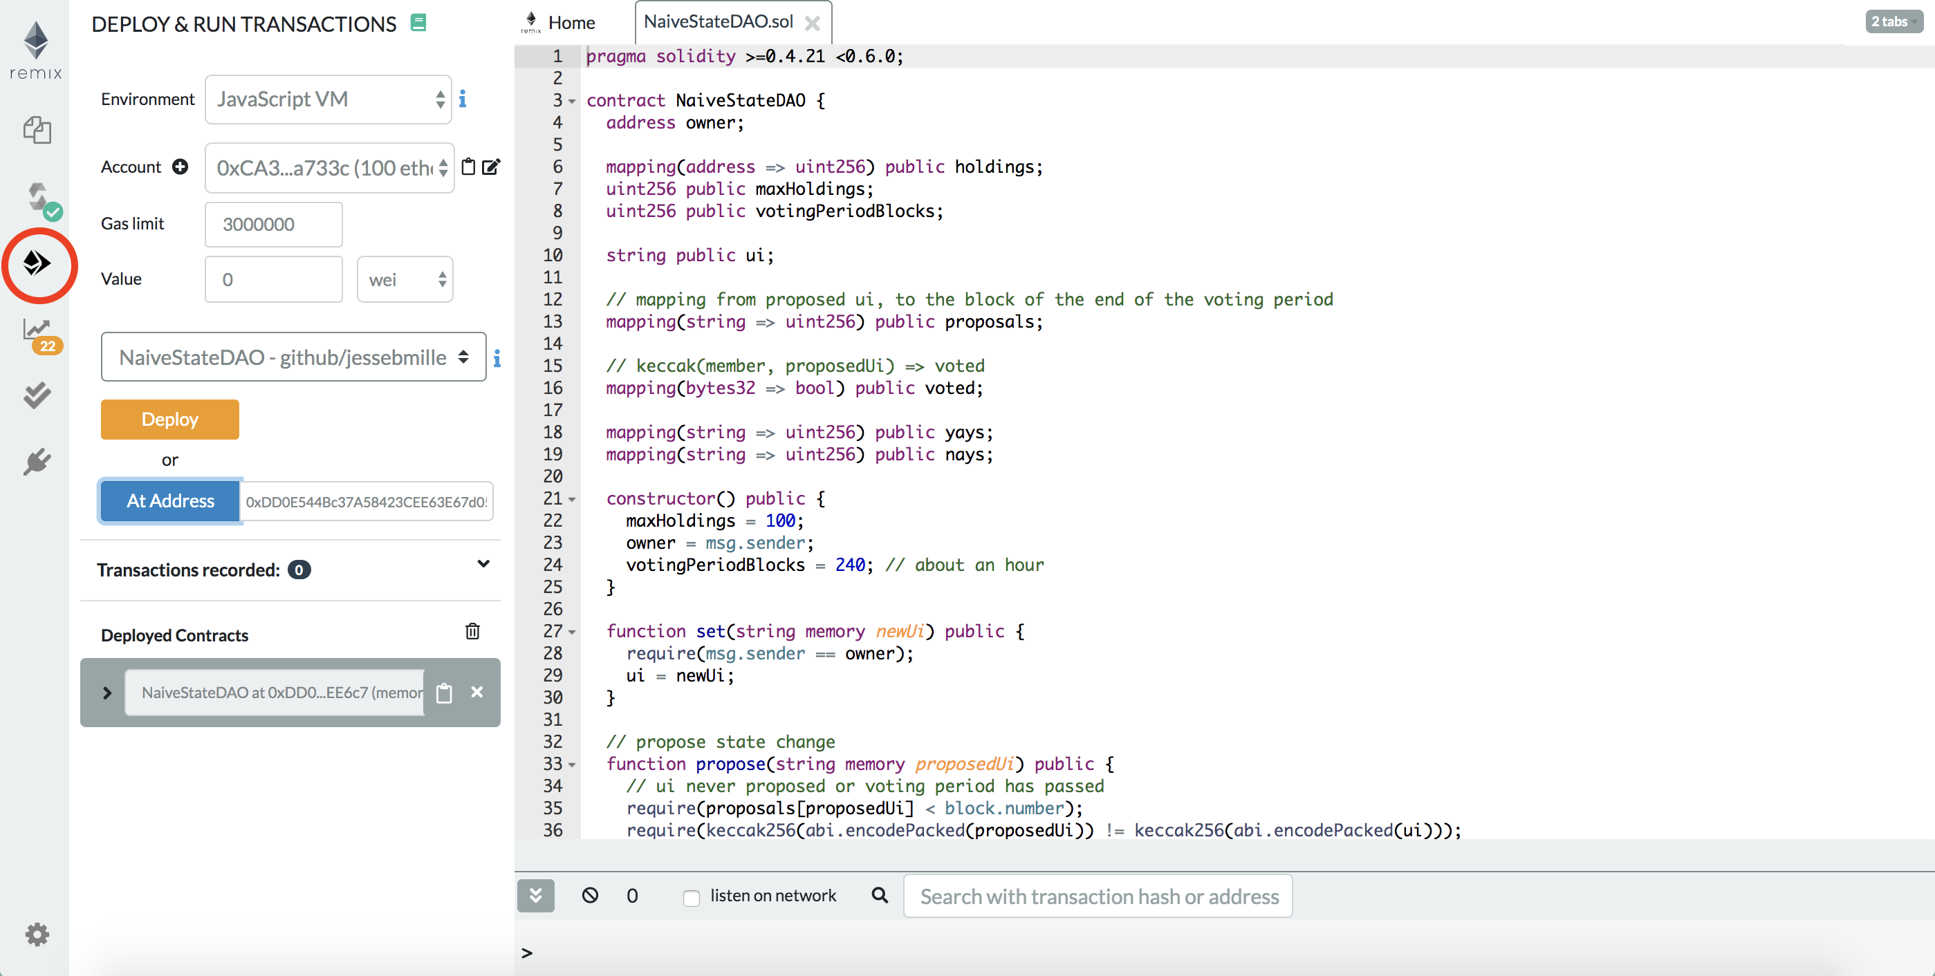Open the Plugin manager plug icon
This screenshot has height=976, width=1935.
(36, 461)
